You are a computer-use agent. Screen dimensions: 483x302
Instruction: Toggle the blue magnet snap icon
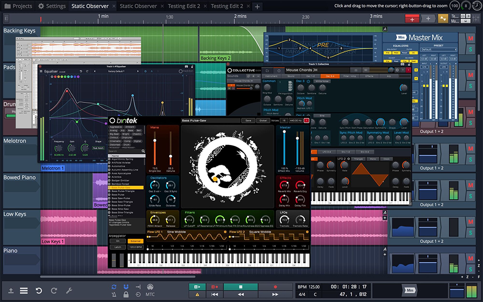coord(126,287)
